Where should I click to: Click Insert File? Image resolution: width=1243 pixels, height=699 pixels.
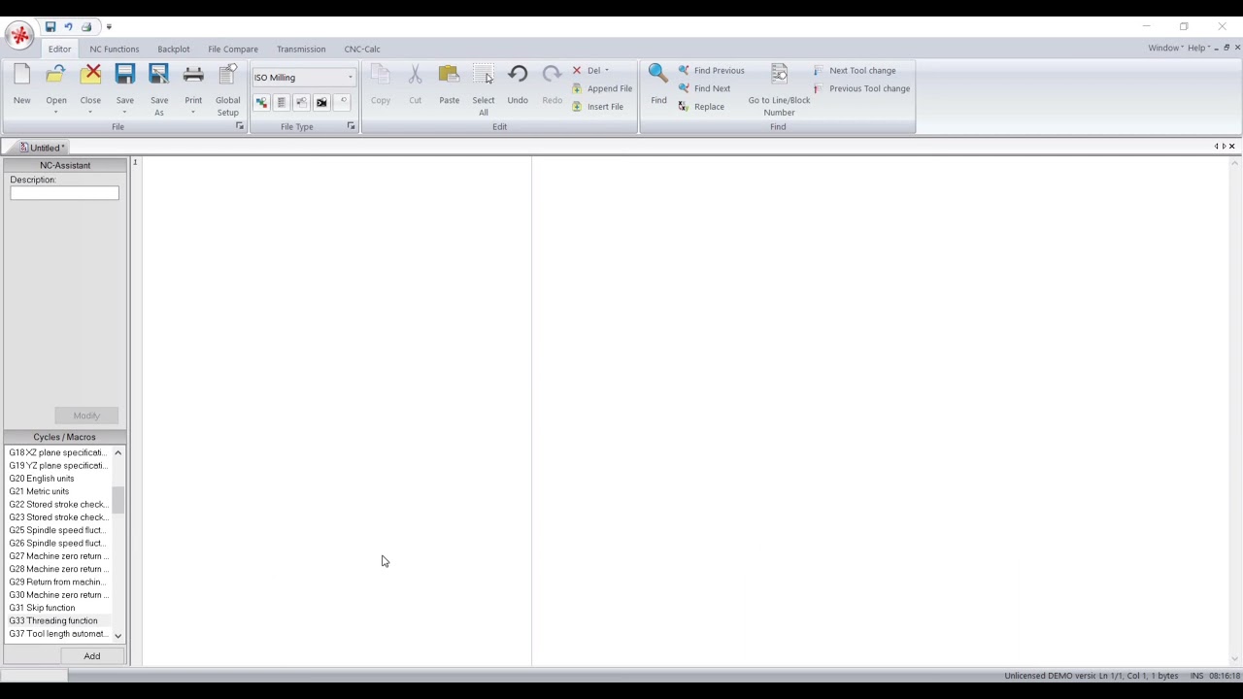pos(598,107)
